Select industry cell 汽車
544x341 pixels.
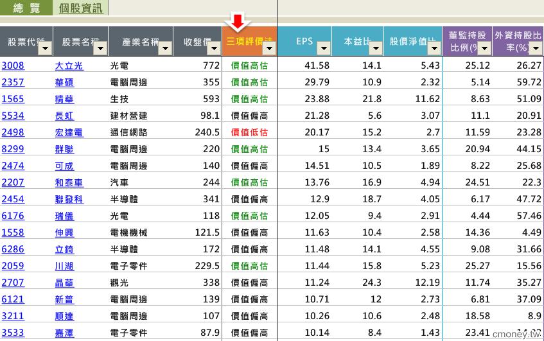coord(119,182)
